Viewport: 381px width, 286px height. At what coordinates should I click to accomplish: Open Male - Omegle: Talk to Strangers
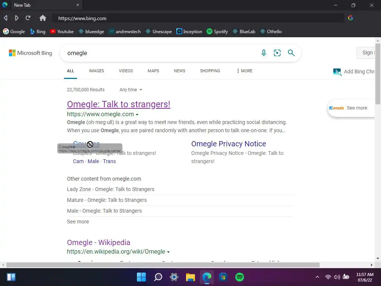[x=104, y=211]
